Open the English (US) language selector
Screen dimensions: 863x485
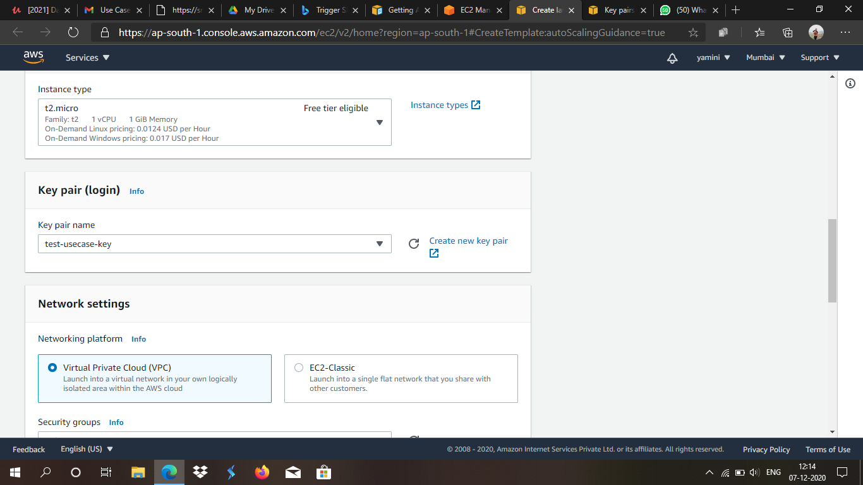[87, 449]
